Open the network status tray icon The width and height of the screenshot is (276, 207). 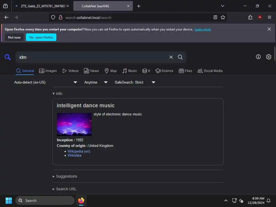click(x=234, y=201)
